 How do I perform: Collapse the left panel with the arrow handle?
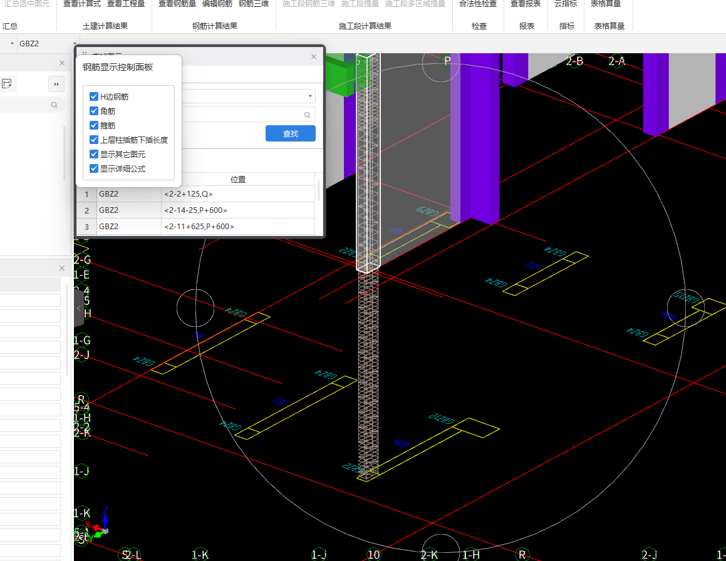79,308
